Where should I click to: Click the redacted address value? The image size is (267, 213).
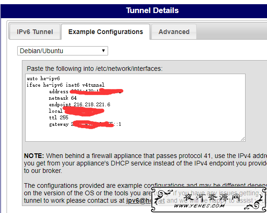96,91
